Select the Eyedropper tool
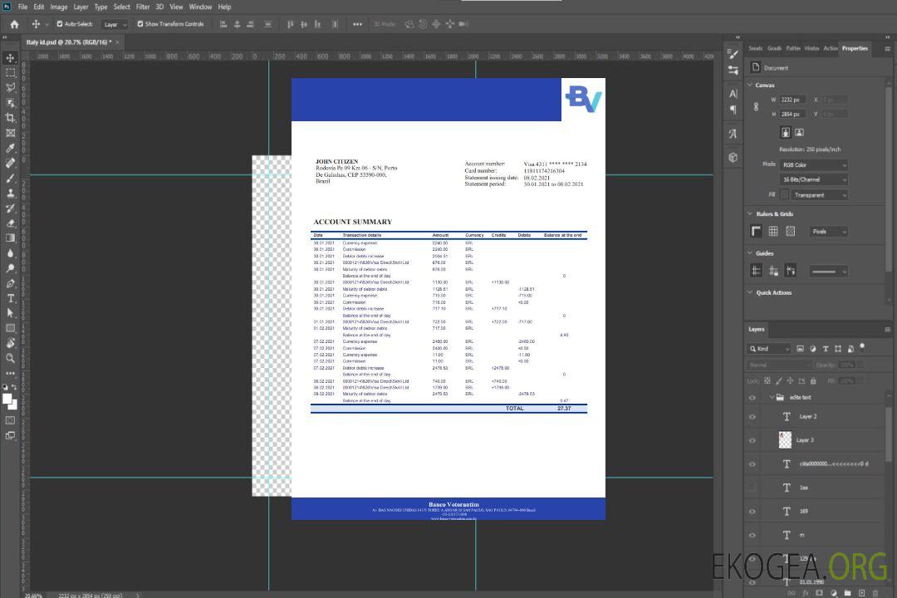 coord(10,148)
